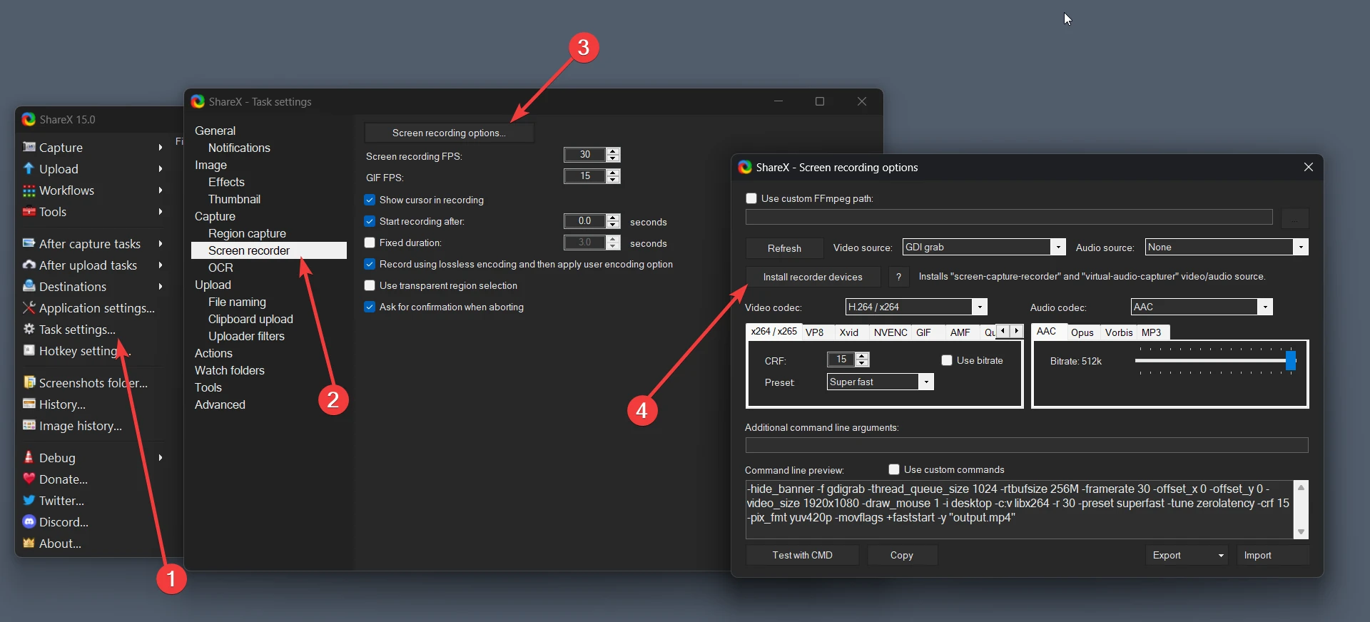Click the AAC bitrate slider handle
1370x622 pixels.
click(x=1291, y=360)
